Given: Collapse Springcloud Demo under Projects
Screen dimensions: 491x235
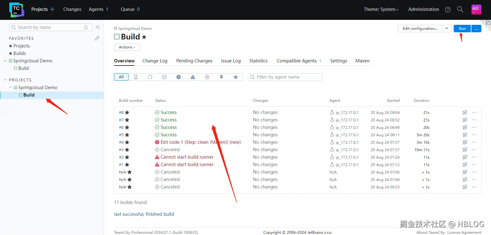Looking at the screenshot, I should pyautogui.click(x=10, y=88).
